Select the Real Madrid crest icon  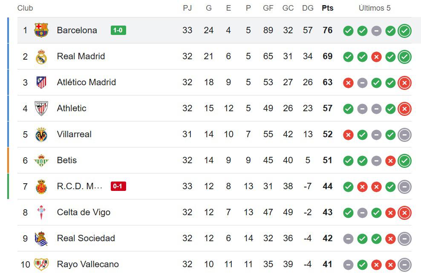click(x=42, y=56)
